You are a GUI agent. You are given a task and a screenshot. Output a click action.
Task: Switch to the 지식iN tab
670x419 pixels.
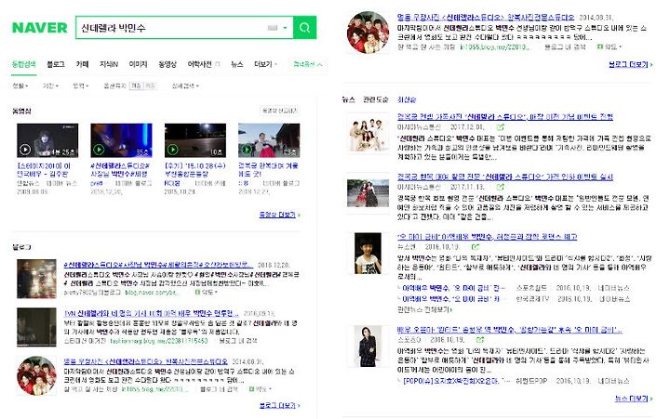109,64
